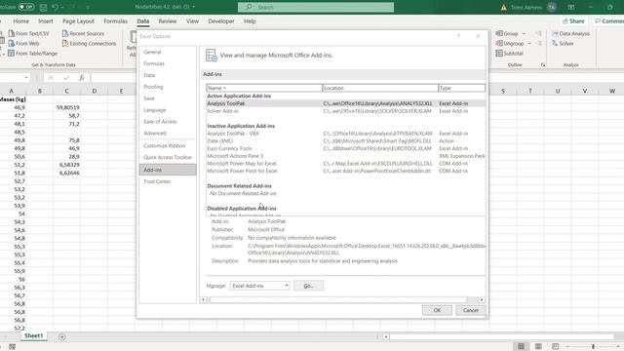
Task: Click From Web icon
Action: [x=12, y=43]
